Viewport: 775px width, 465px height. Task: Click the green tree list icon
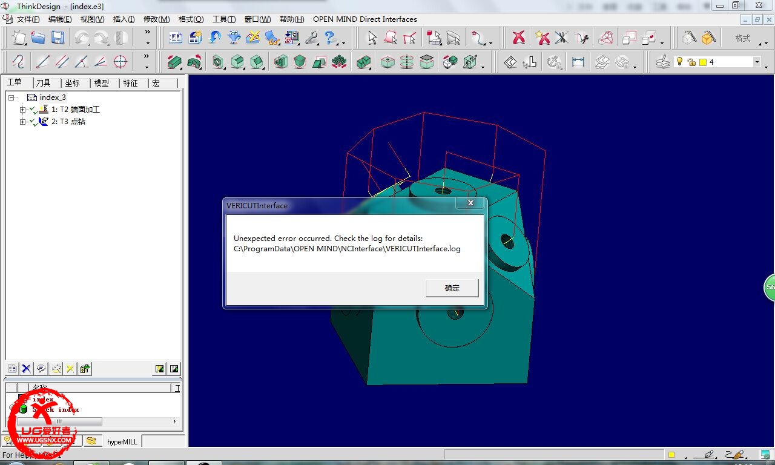tap(85, 368)
